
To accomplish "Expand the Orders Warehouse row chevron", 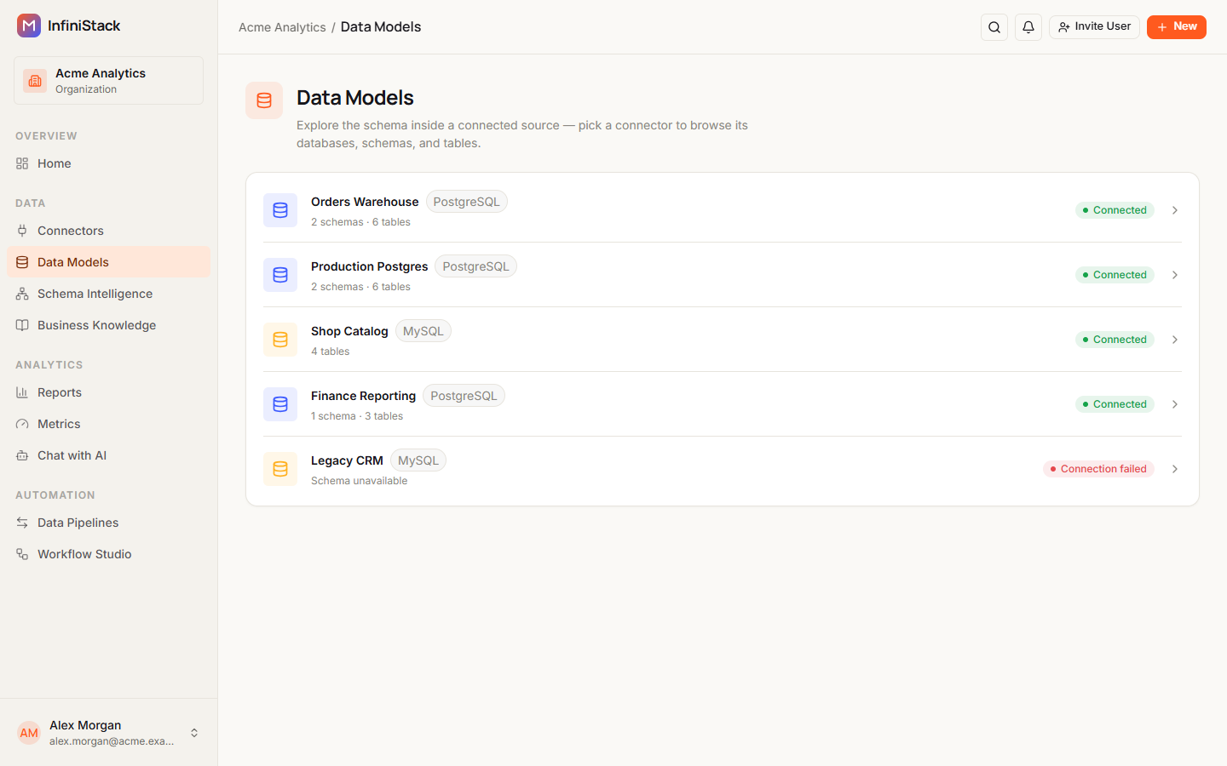I will [1175, 210].
